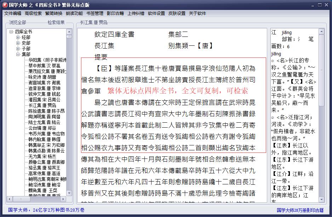The width and height of the screenshot is (332, 217).
Task: Select 陆士龙集 晋 陆云 entry
Action: click(45, 122)
